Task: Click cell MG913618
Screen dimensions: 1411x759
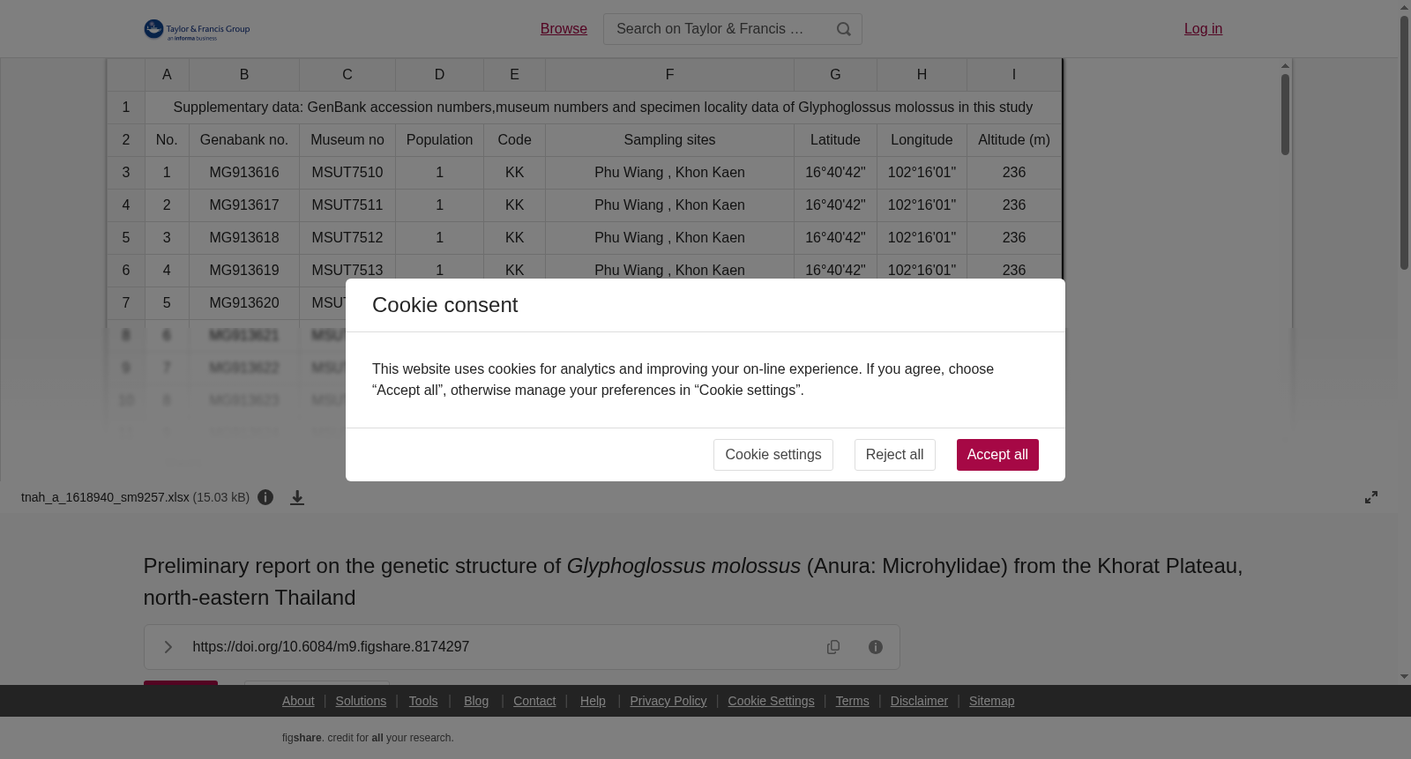Action: pos(244,238)
